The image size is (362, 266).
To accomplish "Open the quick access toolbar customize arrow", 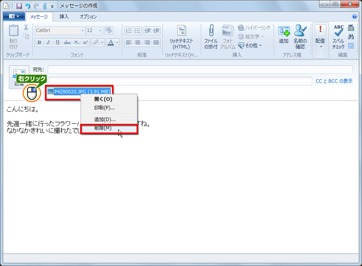I will click(52, 6).
